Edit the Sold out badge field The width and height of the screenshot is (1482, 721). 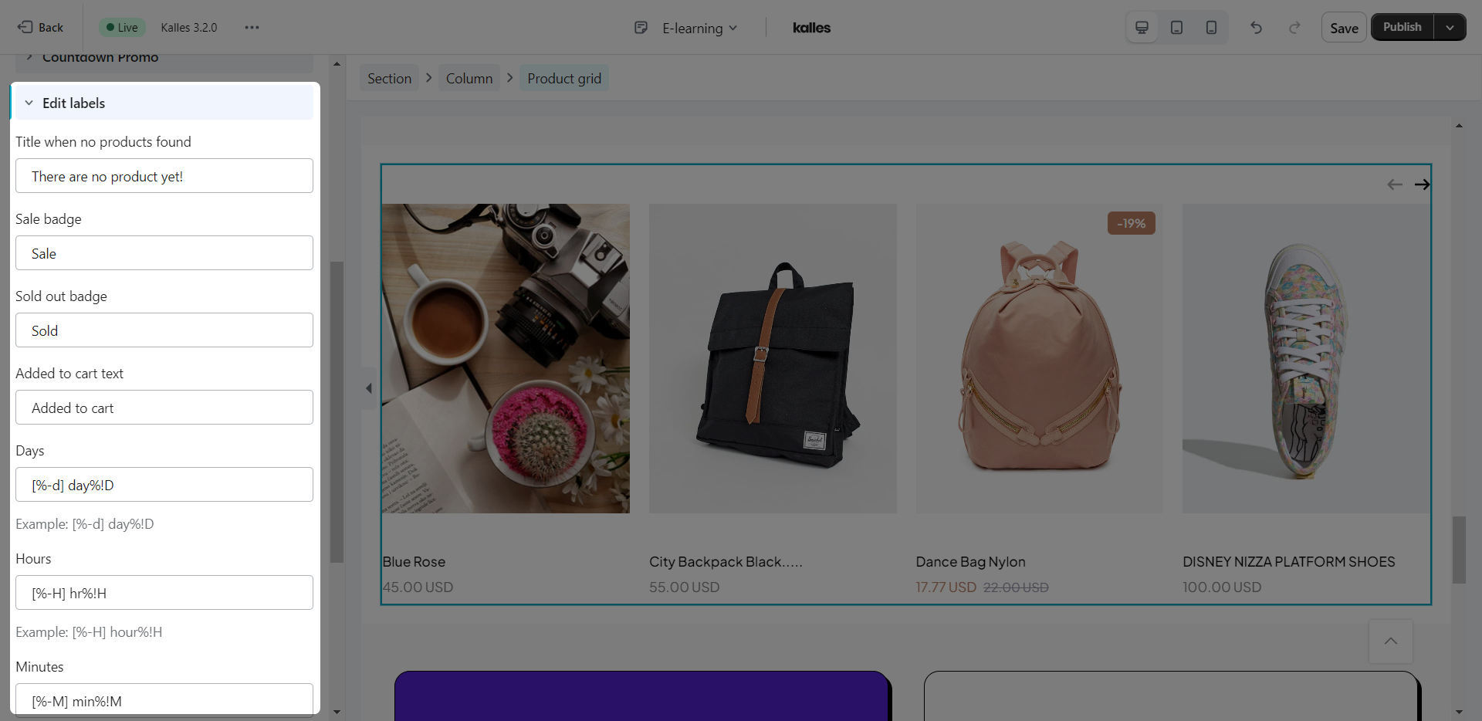[164, 330]
